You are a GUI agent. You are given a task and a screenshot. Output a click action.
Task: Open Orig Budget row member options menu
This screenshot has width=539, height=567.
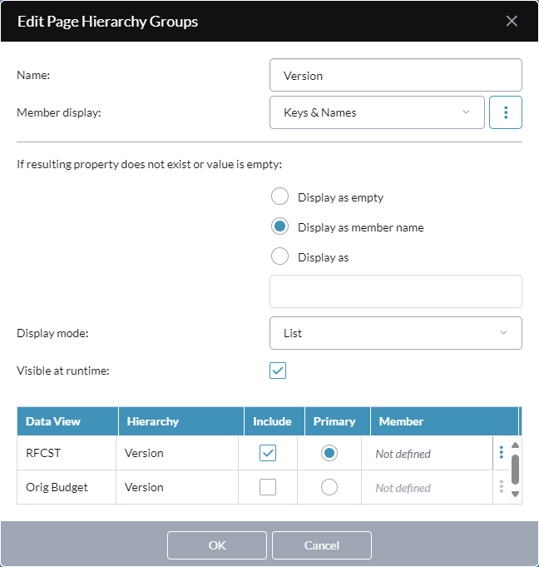click(x=501, y=487)
